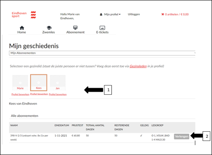Select family member Kees thumbnail
This screenshot has width=212, height=155.
pos(39,83)
